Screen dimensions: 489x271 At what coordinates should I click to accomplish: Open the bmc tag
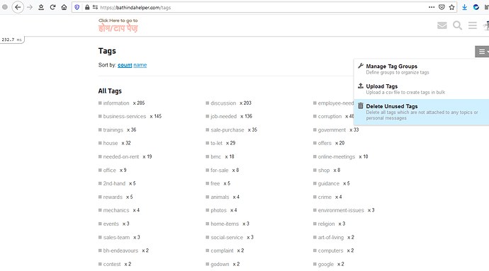tap(216, 156)
